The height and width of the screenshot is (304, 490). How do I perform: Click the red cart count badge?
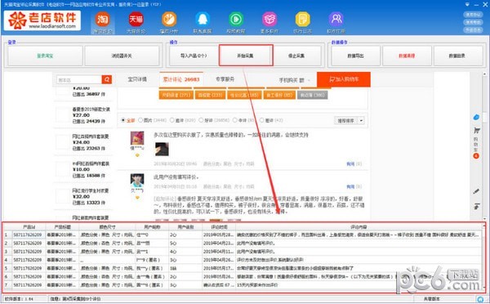click(476, 156)
